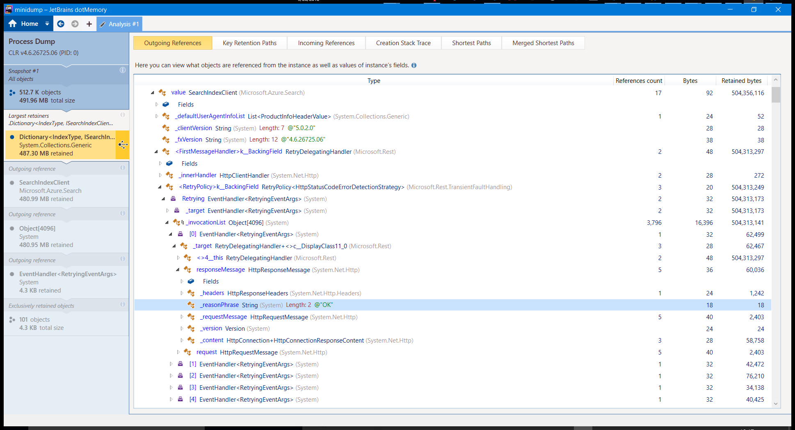
Task: Switch to the Analysis #1 tab
Action: tap(119, 24)
